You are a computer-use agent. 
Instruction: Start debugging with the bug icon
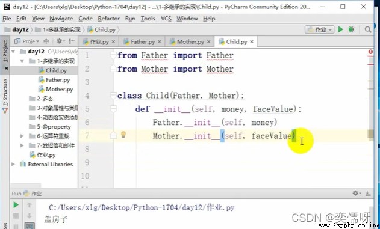click(352, 29)
